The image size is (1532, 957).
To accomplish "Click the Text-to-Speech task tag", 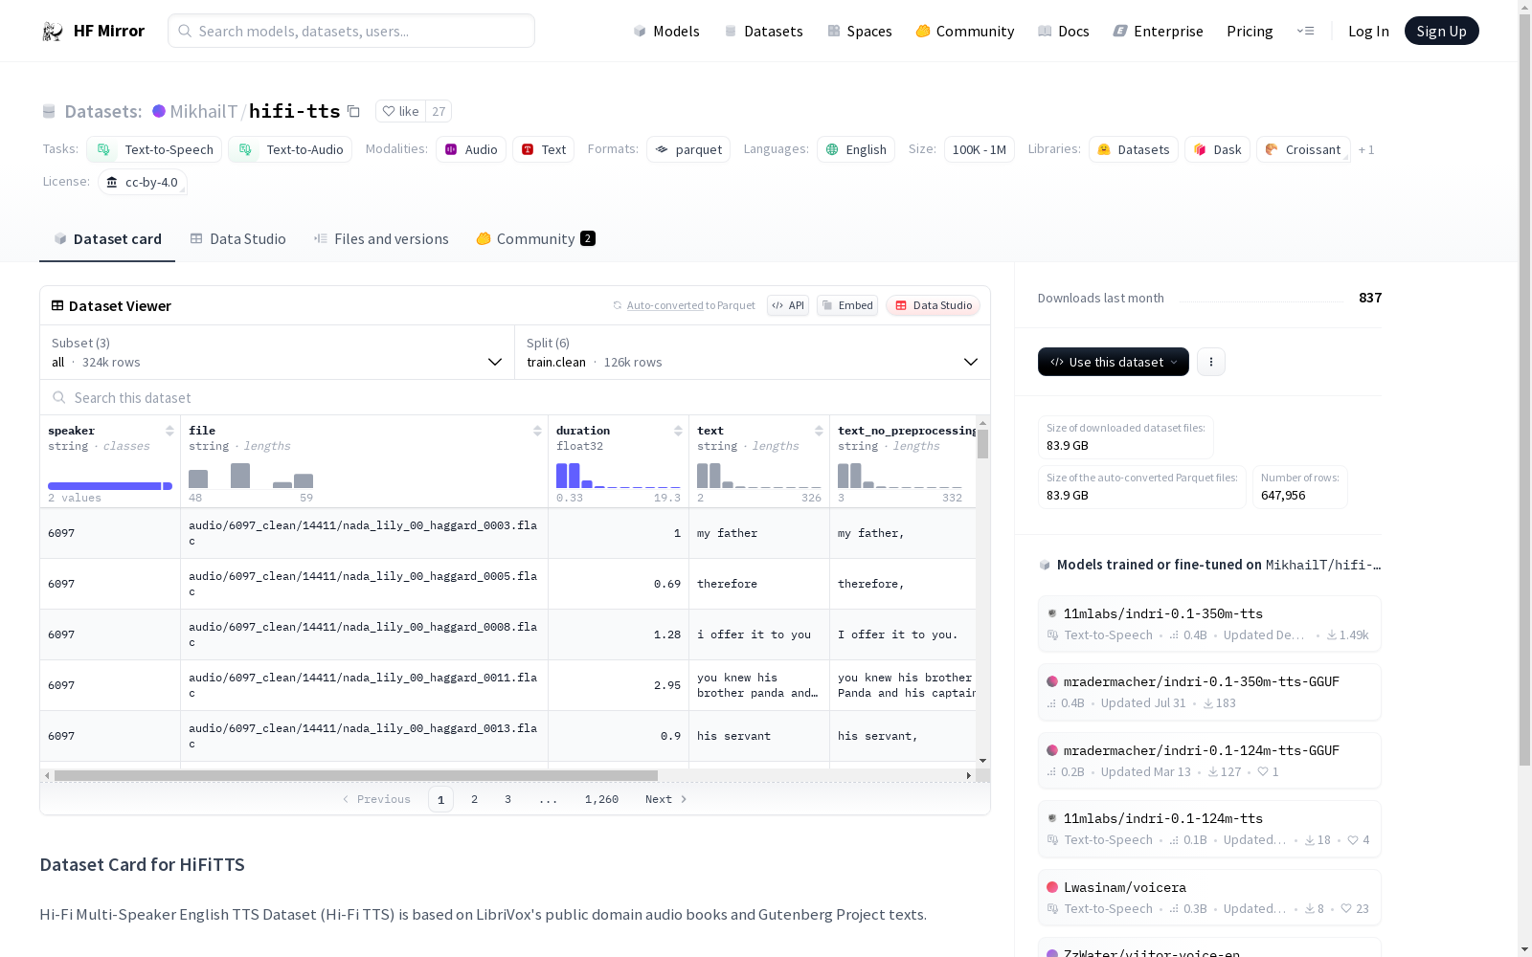I will [154, 149].
